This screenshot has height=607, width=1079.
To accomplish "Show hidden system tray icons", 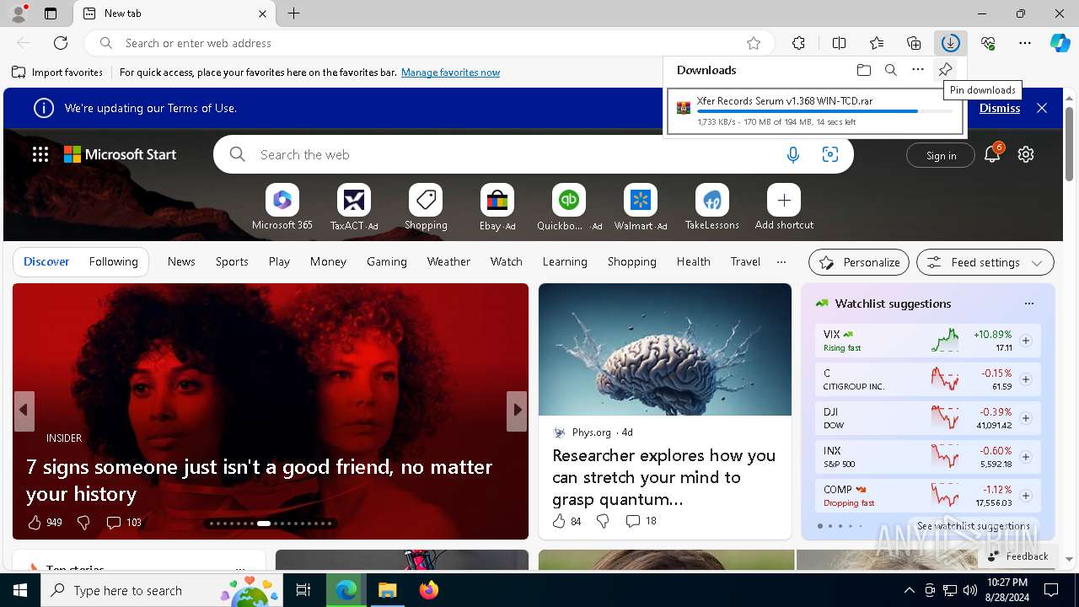I will click(x=909, y=590).
